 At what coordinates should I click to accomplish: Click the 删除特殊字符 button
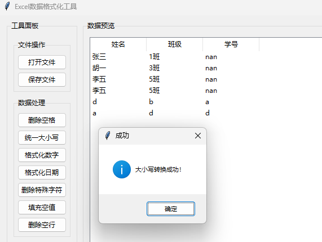pos(42,190)
